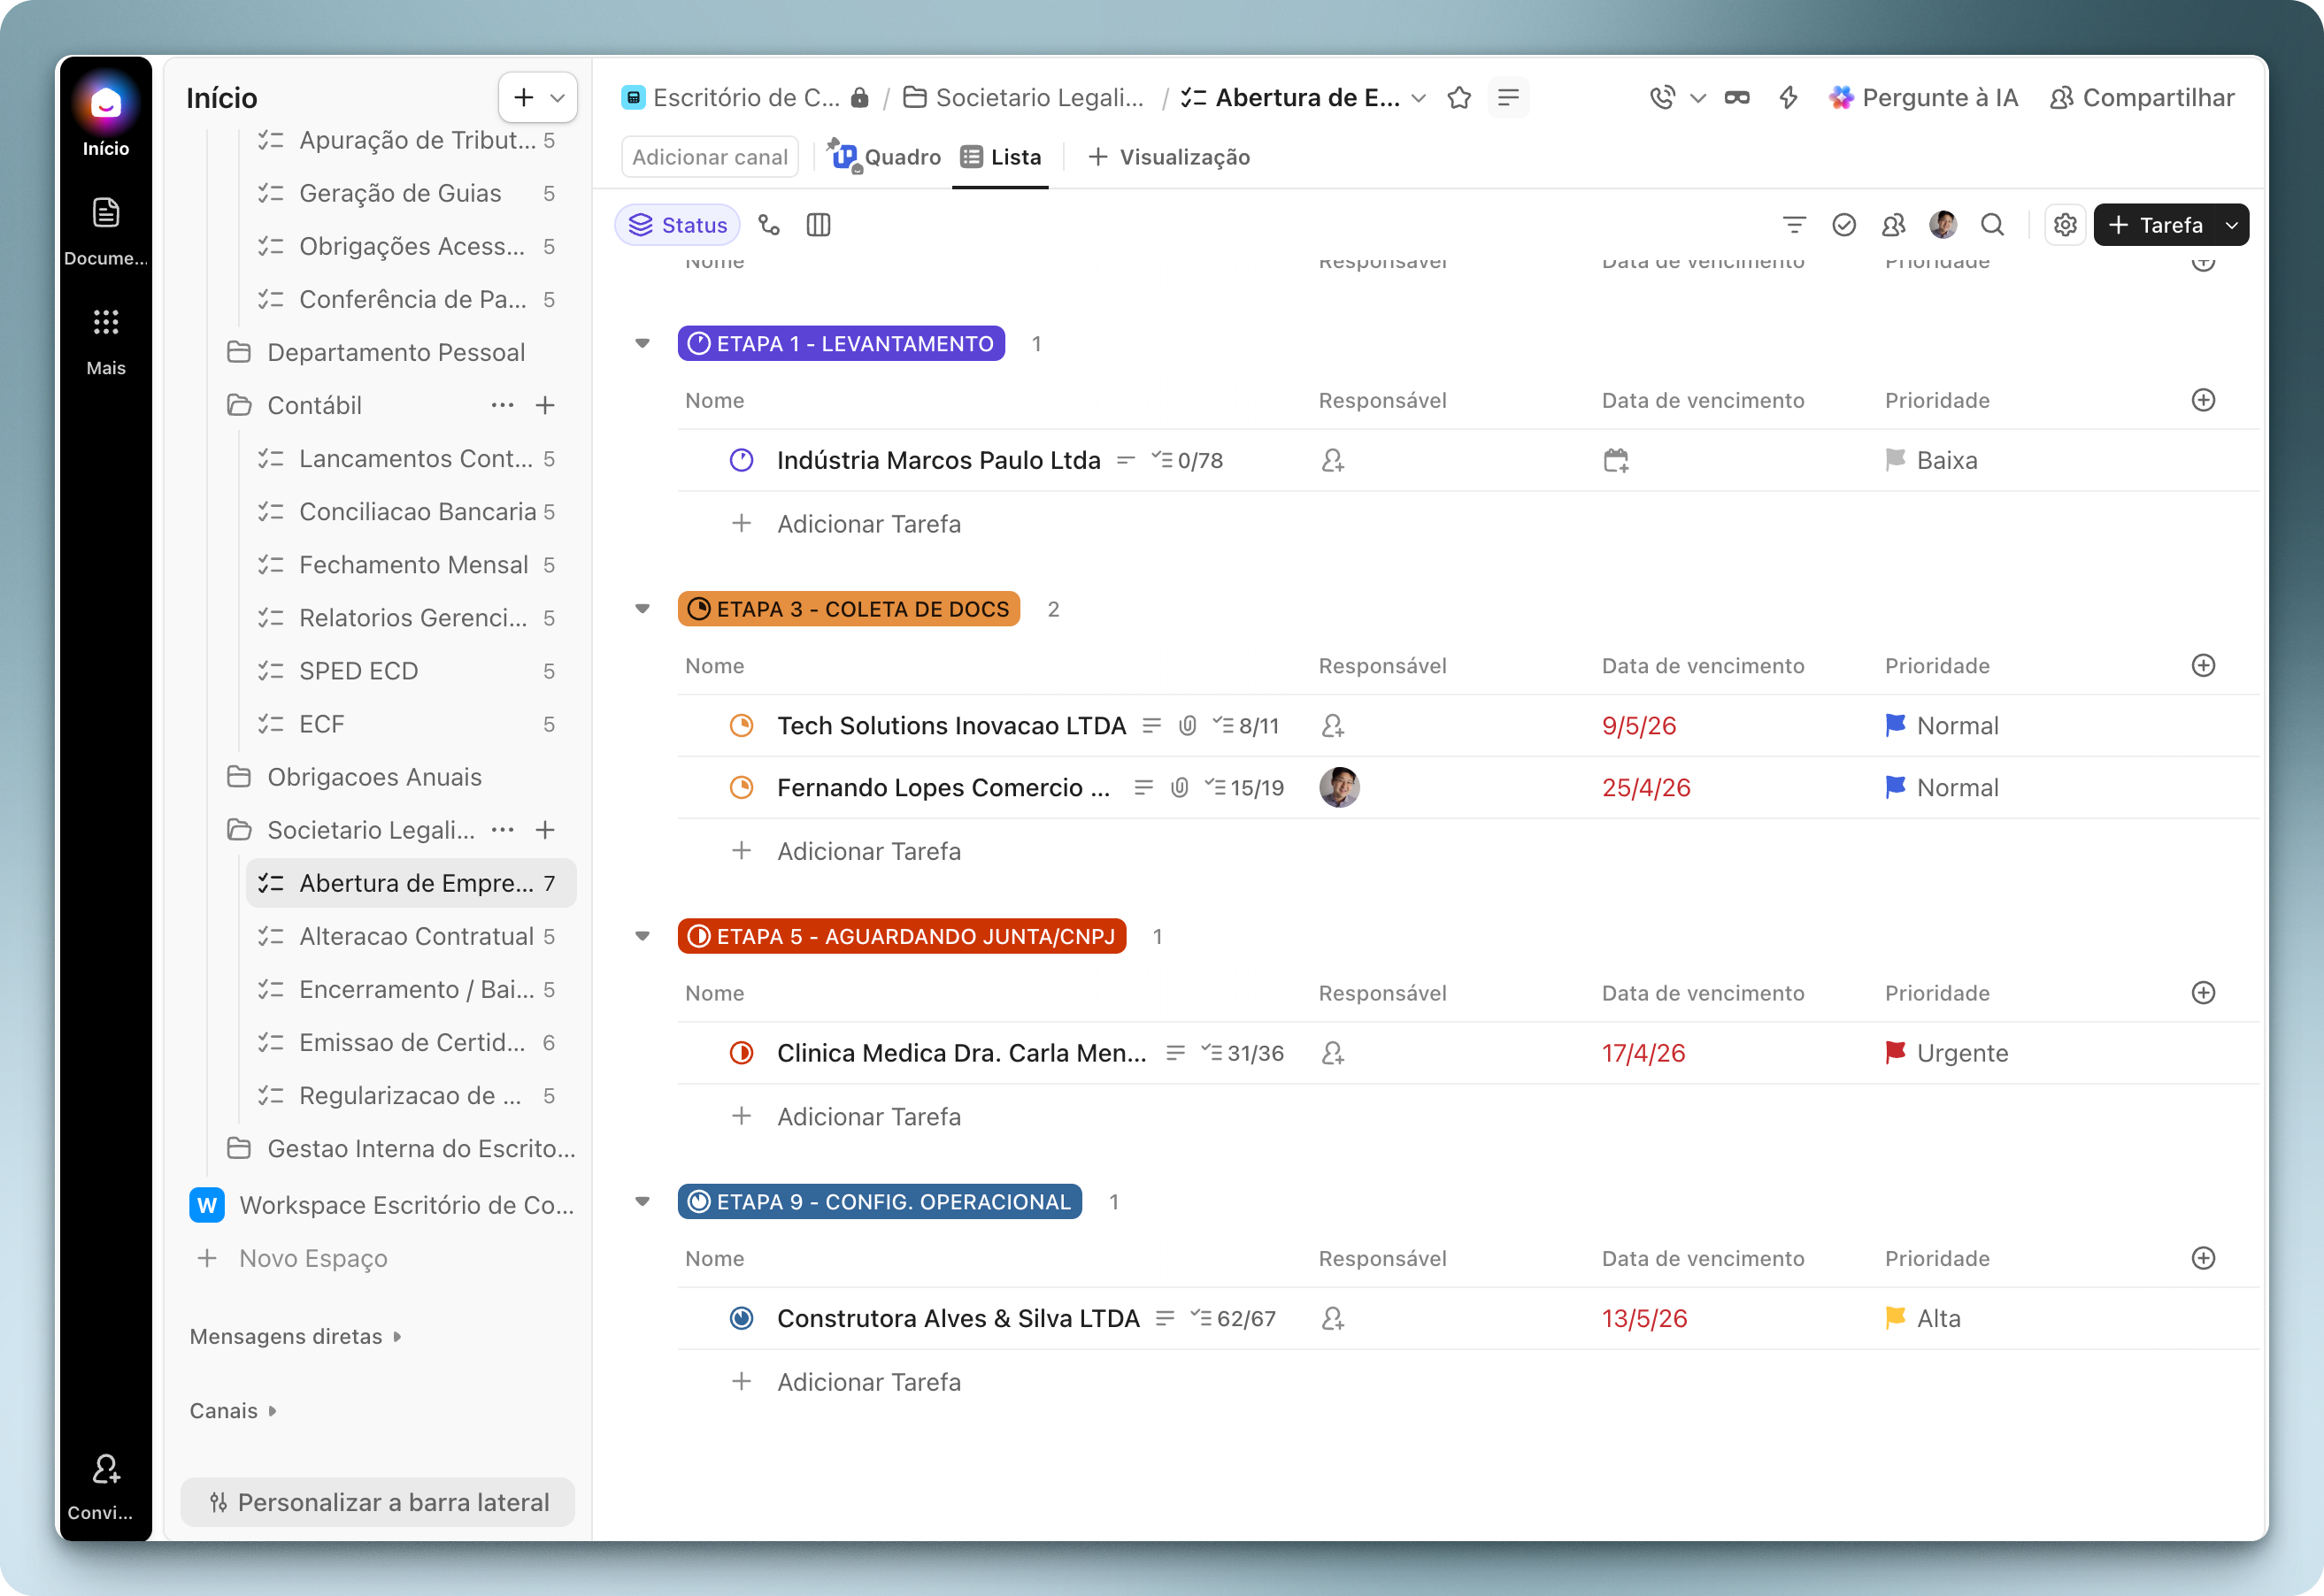This screenshot has width=2324, height=1596.
Task: Open the Tarefa button dropdown arrow
Action: click(2231, 225)
